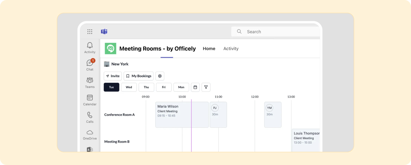Switch to the Activity tab in header
Image resolution: width=411 pixels, height=165 pixels.
click(231, 49)
